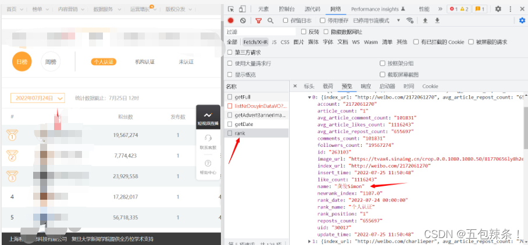Select the getDate request in list
The width and height of the screenshot is (528, 245).
256,124
